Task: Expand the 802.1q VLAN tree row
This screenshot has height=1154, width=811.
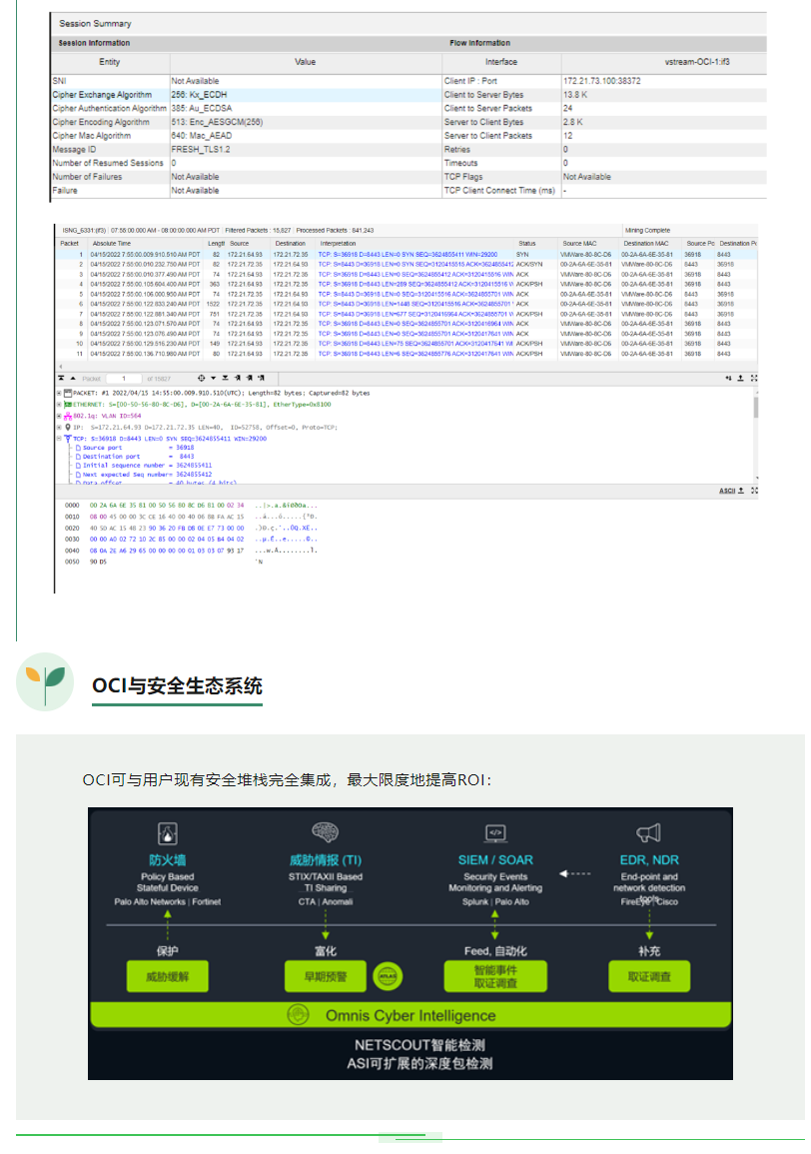Action: (60, 416)
